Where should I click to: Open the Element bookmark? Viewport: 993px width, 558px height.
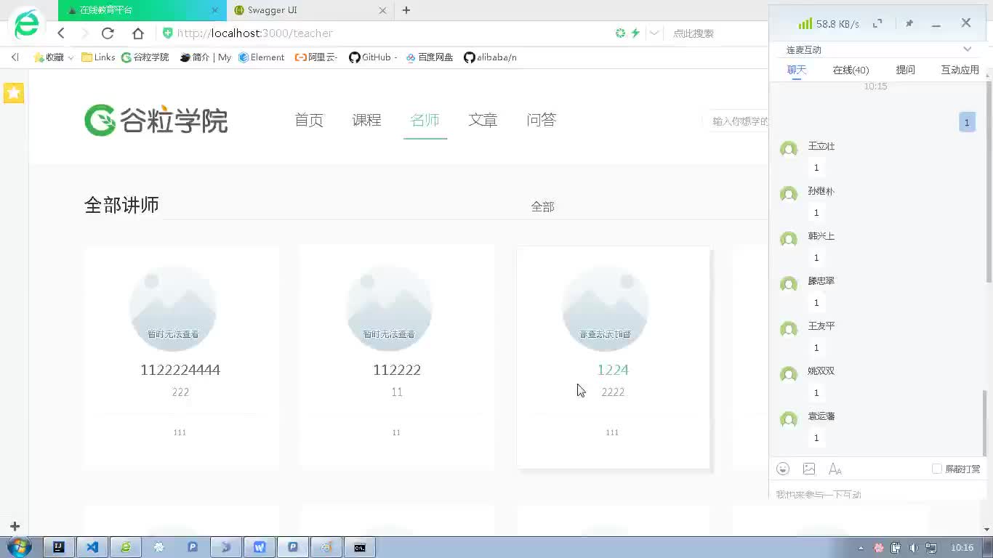pos(262,57)
